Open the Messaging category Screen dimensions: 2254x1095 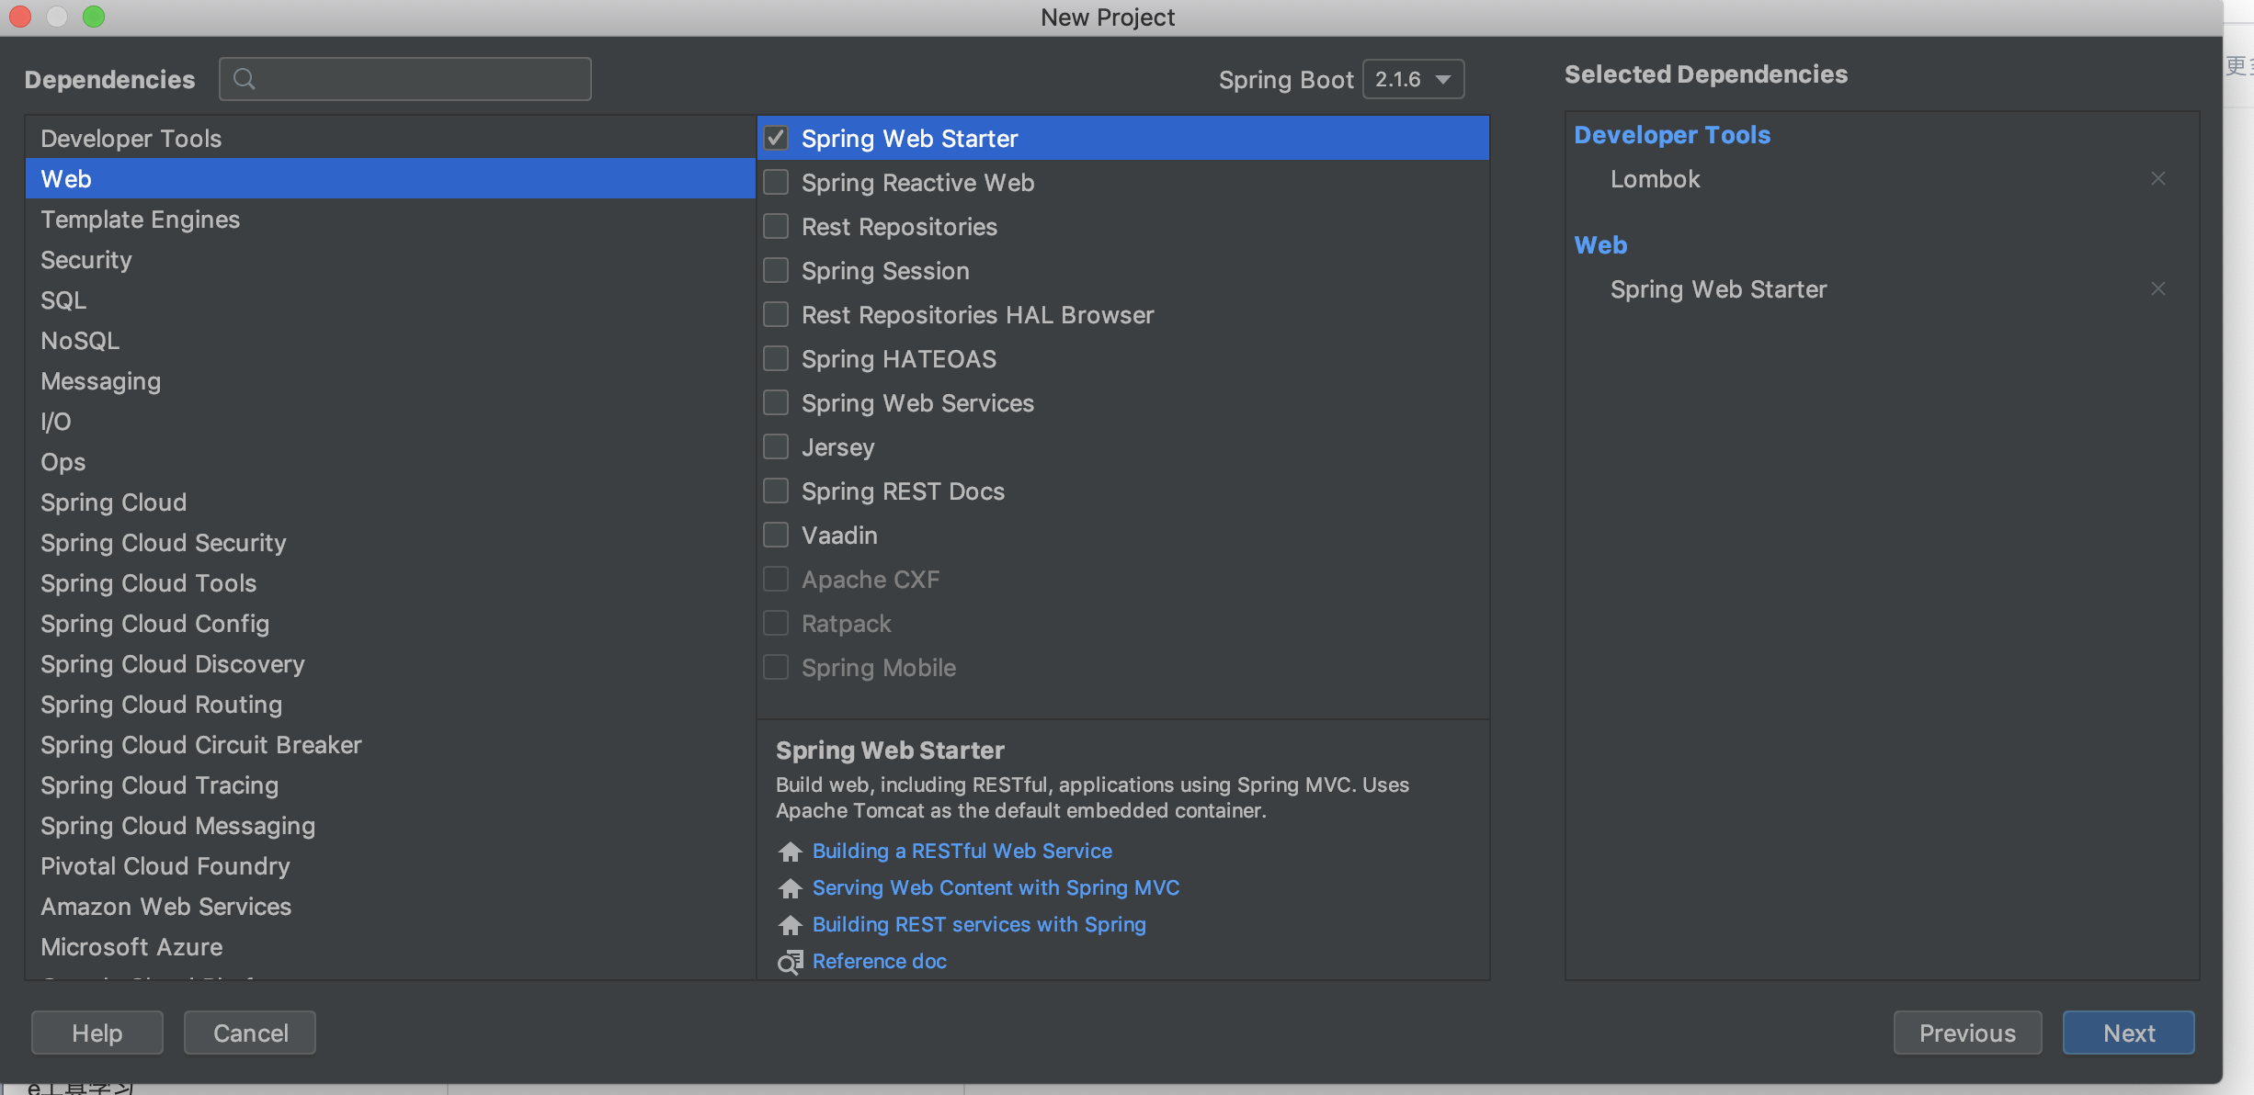point(390,380)
